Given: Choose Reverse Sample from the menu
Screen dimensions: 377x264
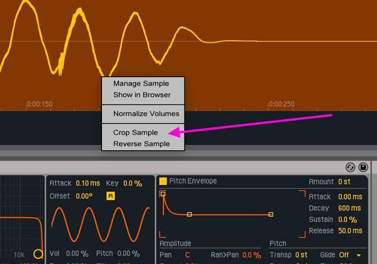Looking at the screenshot, I should (x=141, y=144).
